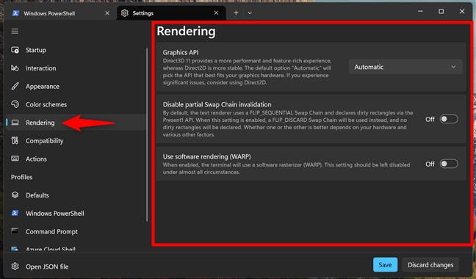Click the Rendering page heading
476x279 pixels.
coord(186,32)
